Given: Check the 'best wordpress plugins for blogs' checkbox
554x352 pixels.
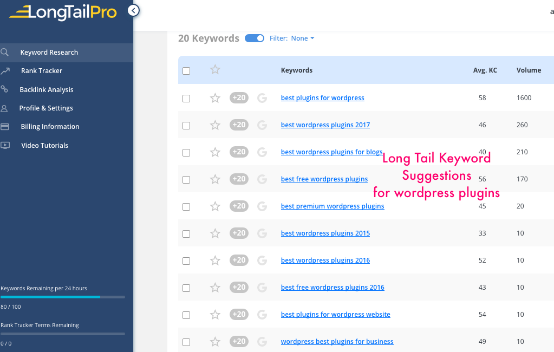Looking at the screenshot, I should 186,153.
